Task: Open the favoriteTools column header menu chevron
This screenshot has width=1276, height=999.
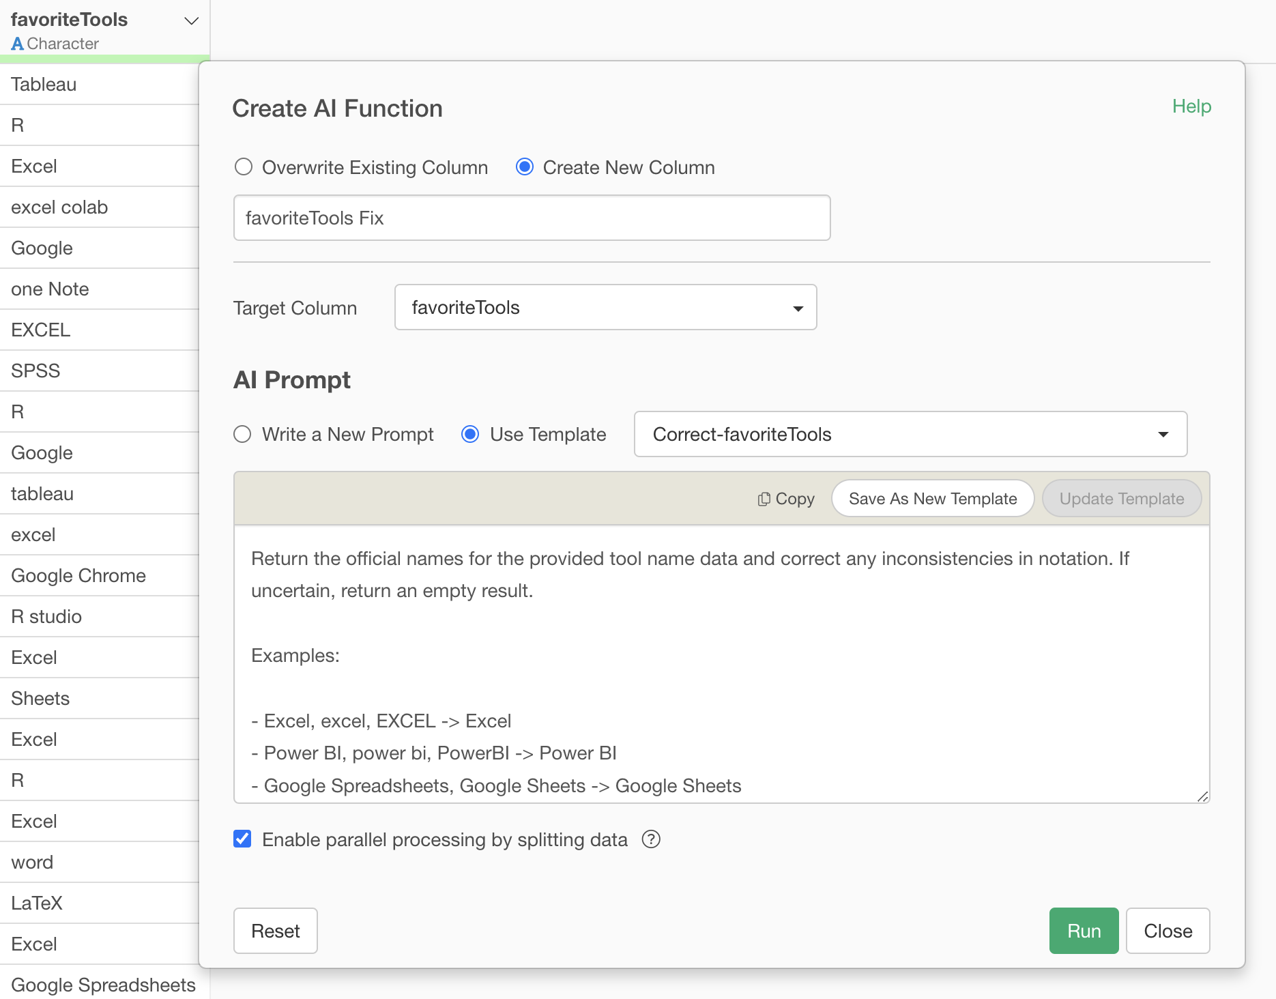Action: pos(192,21)
